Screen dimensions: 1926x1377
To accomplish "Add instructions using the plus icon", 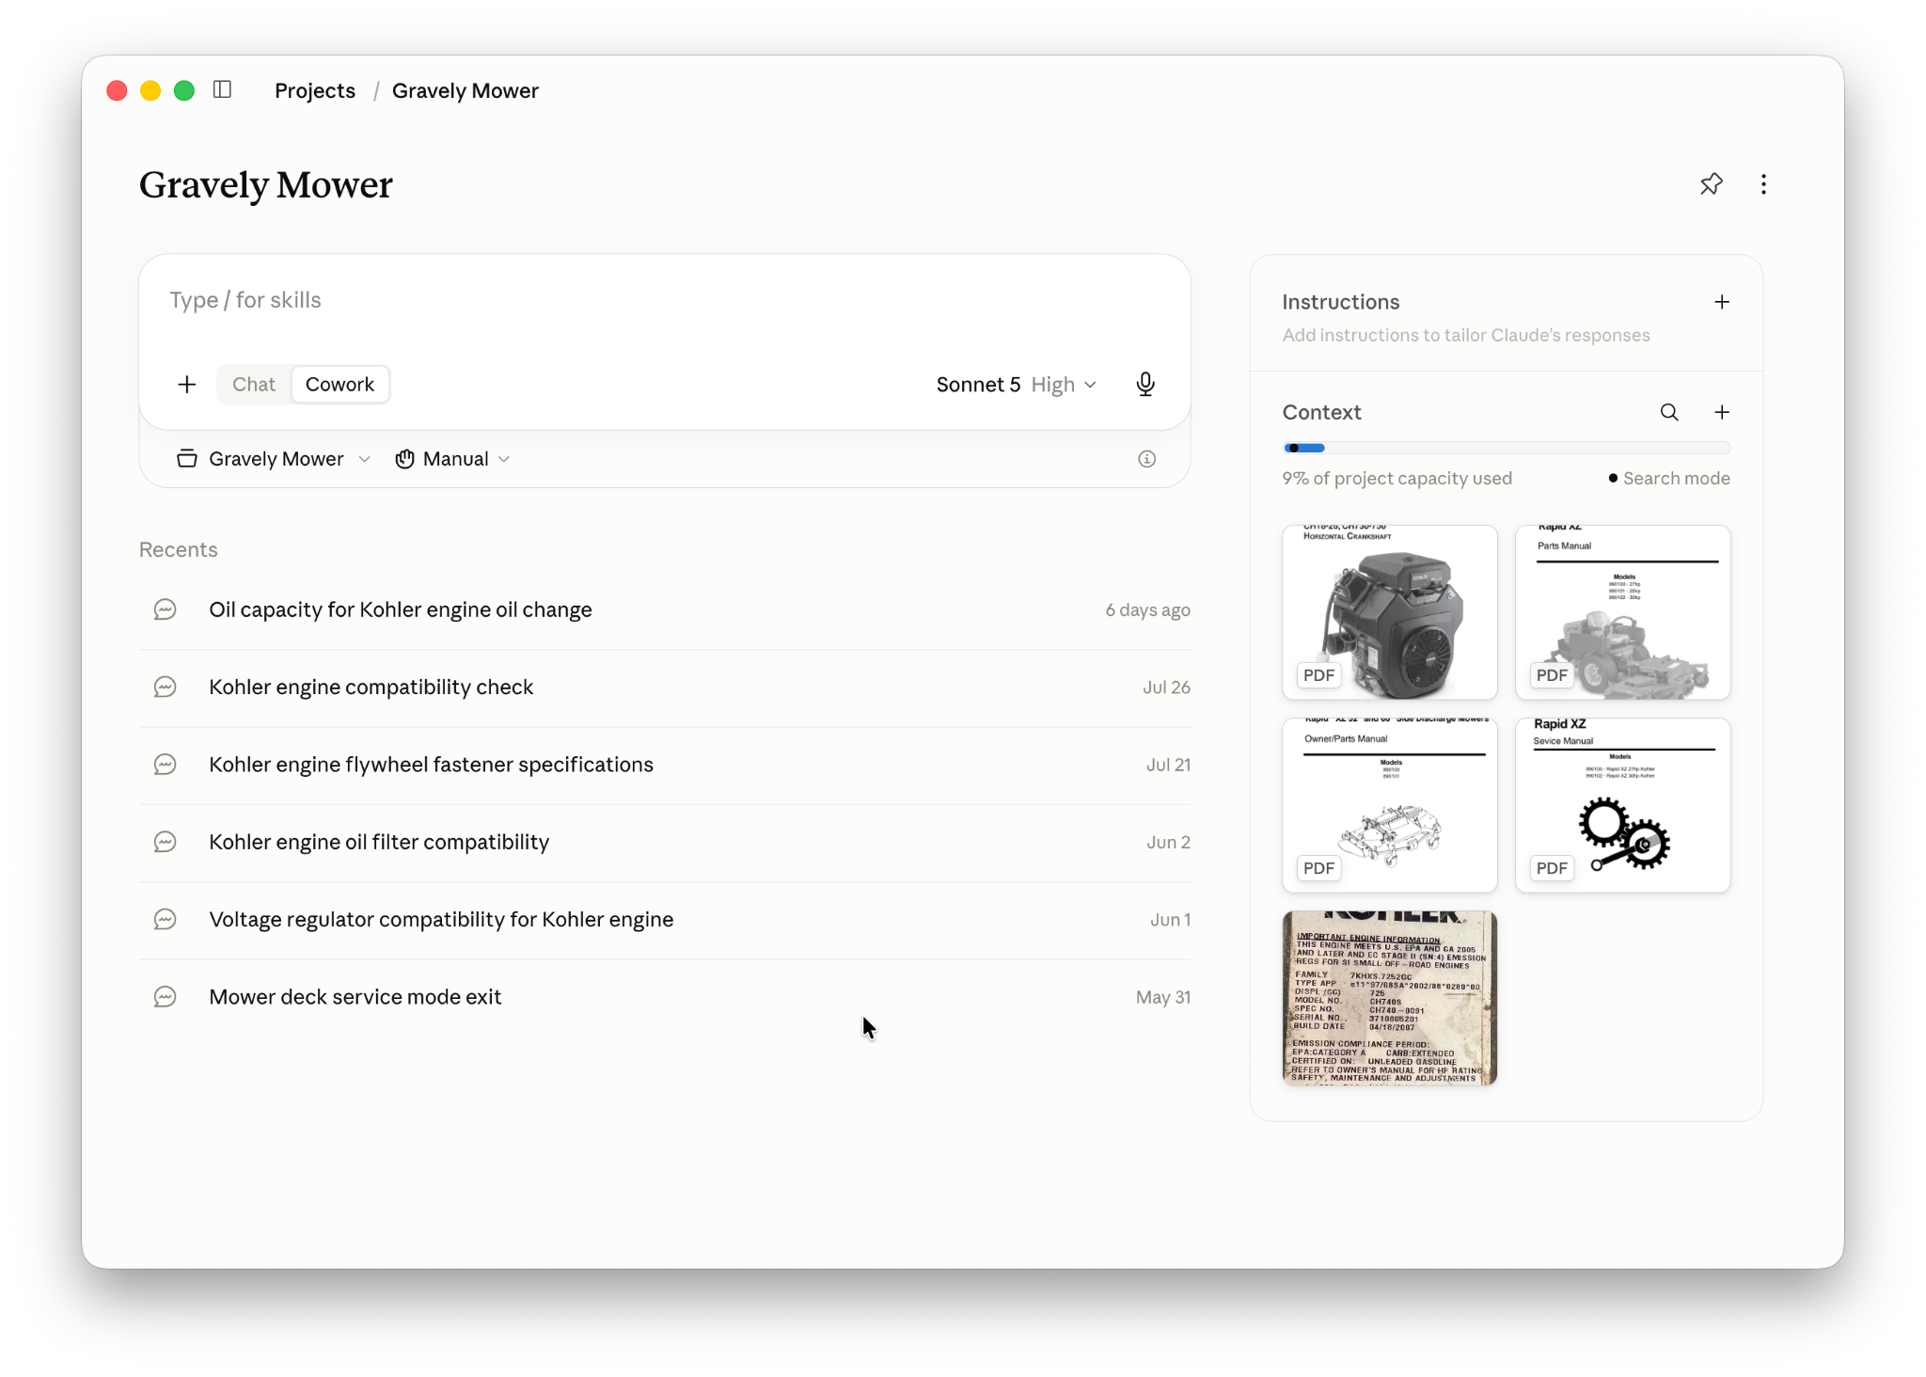I will click(1721, 302).
